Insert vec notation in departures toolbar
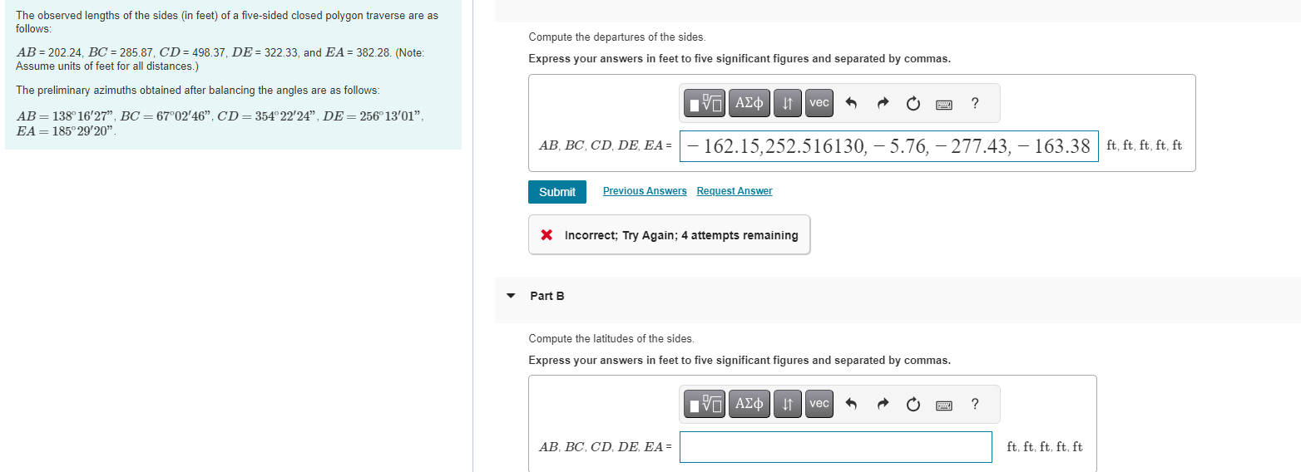Screen dimensions: 1301x472 819,103
